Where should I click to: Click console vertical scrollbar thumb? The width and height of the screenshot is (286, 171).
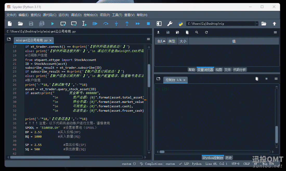tap(277, 134)
